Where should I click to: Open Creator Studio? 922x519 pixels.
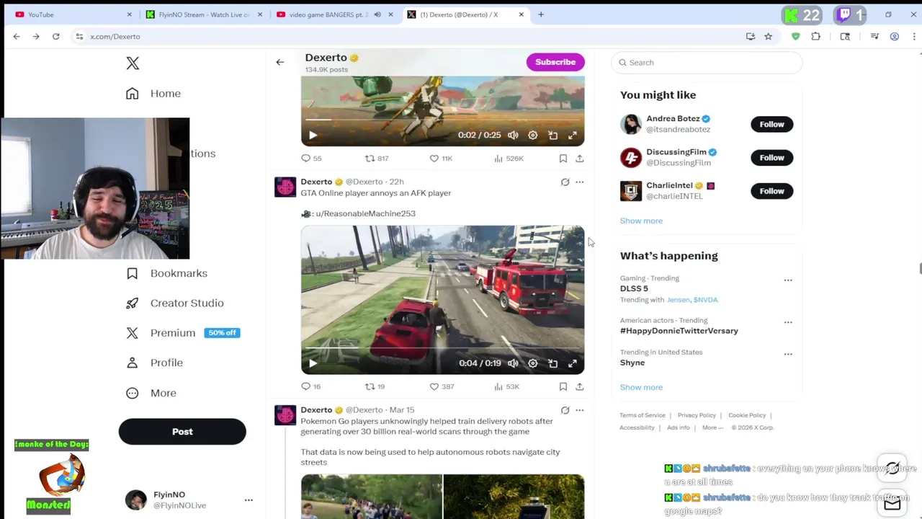(x=175, y=303)
